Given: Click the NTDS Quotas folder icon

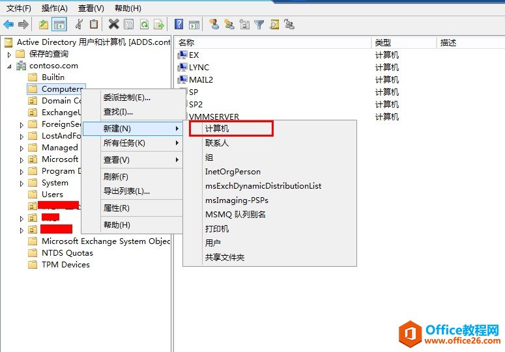Looking at the screenshot, I should pyautogui.click(x=33, y=253).
